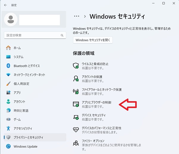This screenshot has height=154, width=179.
Task: Select 個人用設定 menu item
Action: point(35,84)
